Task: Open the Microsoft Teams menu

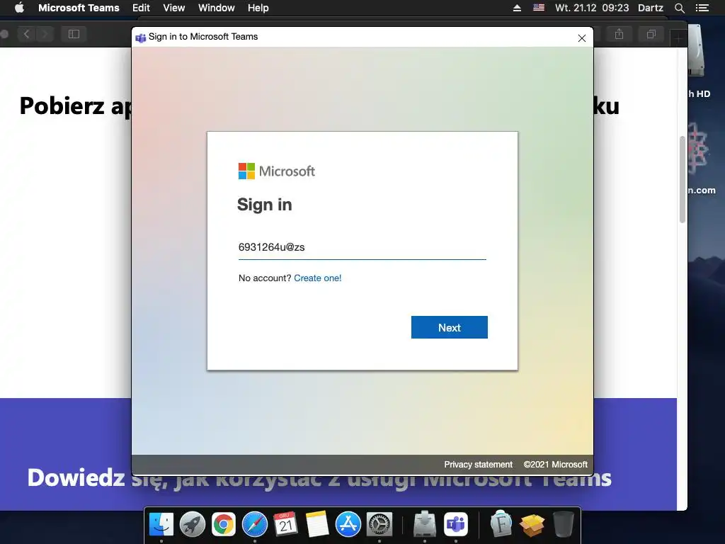Action: 79,8
